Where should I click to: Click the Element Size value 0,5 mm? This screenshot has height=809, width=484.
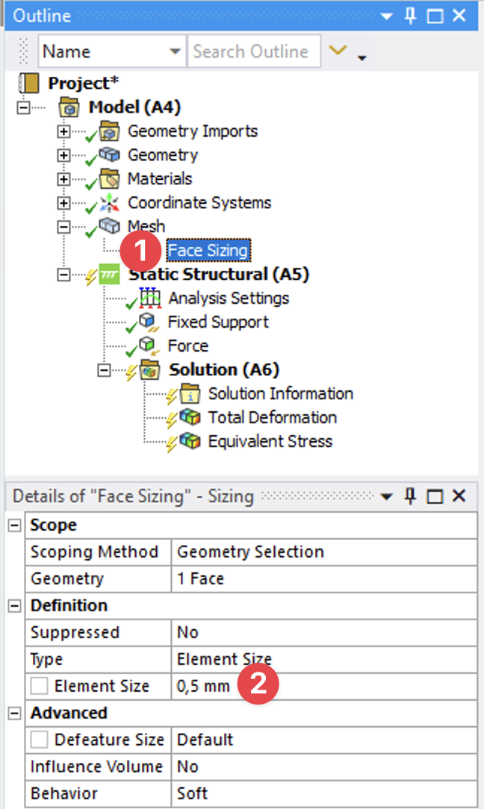(x=203, y=687)
